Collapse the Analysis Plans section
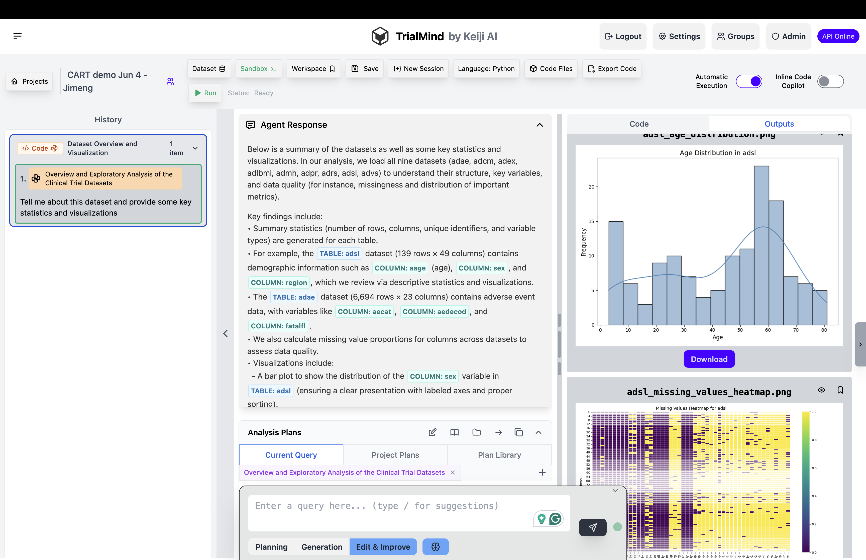The height and width of the screenshot is (560, 866). [538, 432]
